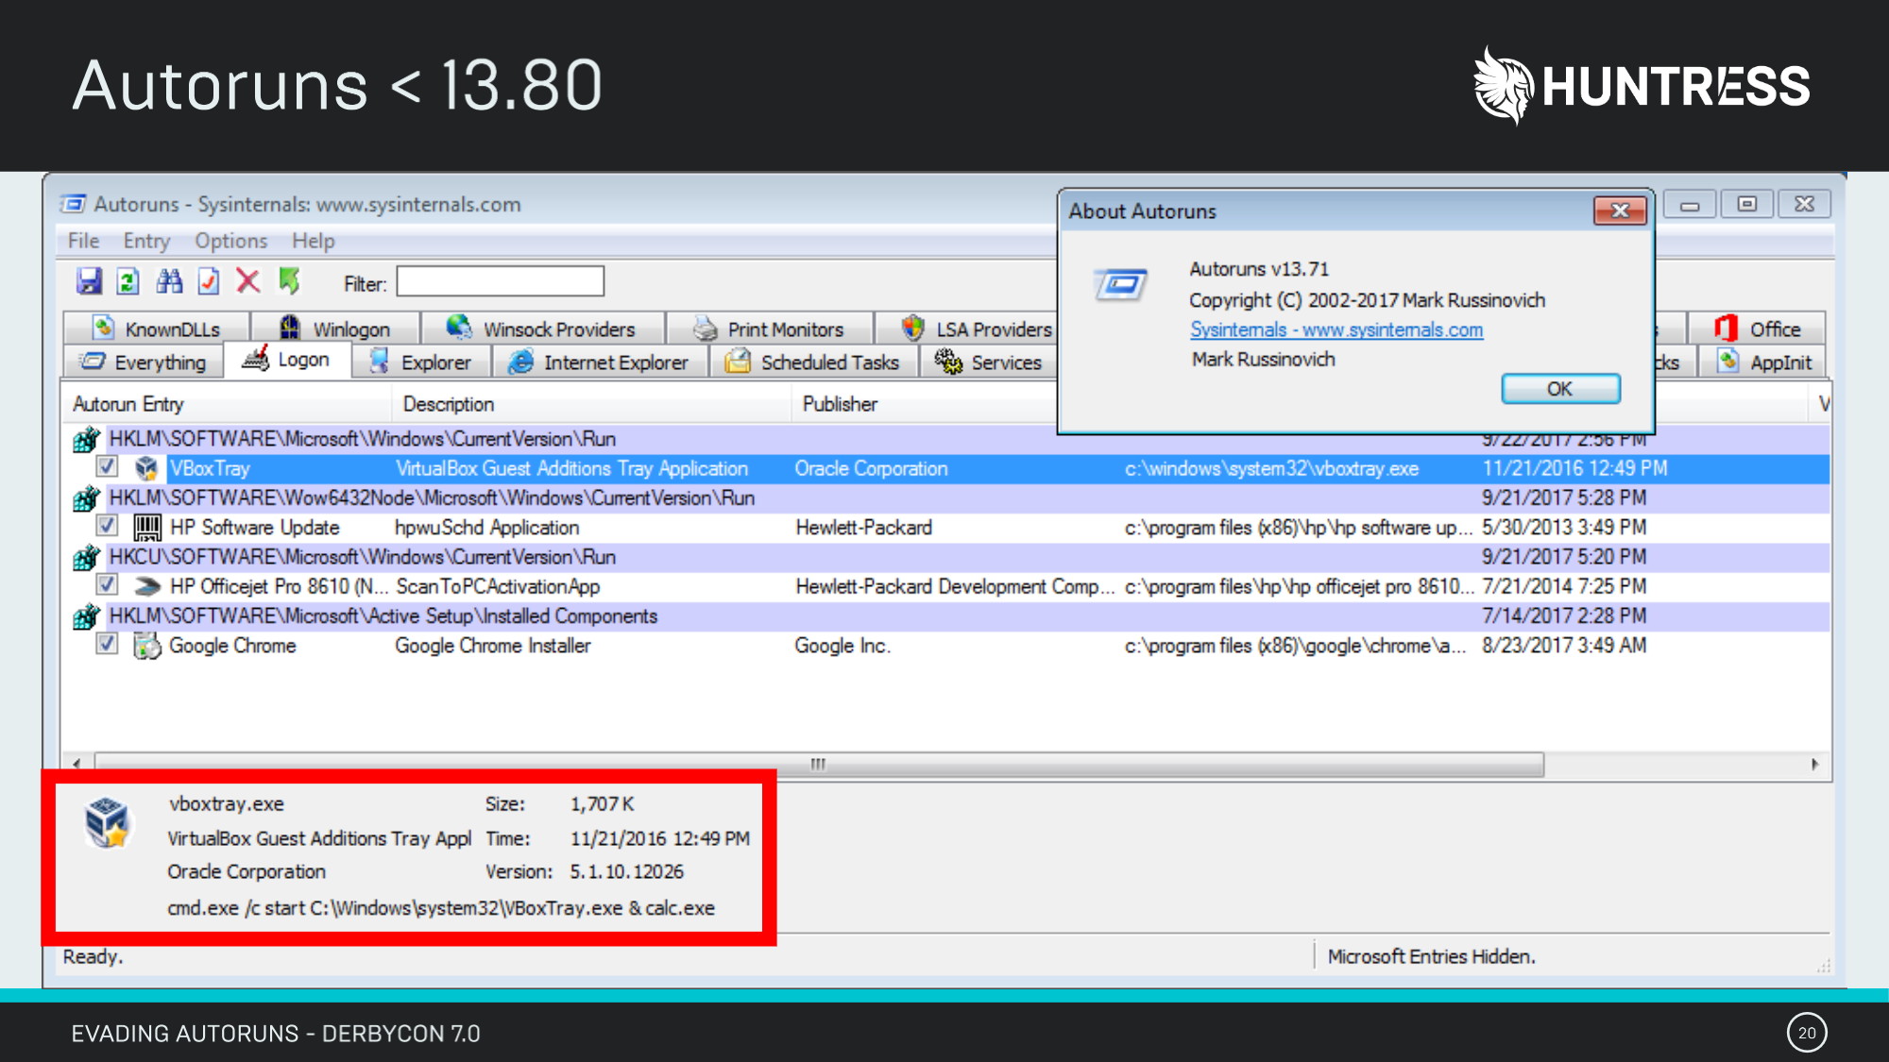1889x1062 pixels.
Task: Click the Hewlett-Packard publisher cell
Action: [x=863, y=527]
